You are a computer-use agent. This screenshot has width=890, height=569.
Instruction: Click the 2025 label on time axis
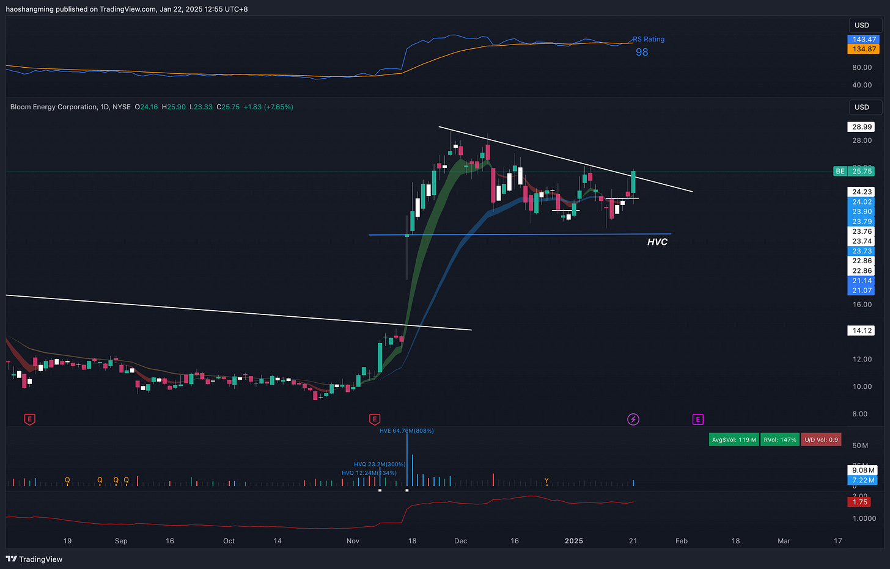[574, 541]
